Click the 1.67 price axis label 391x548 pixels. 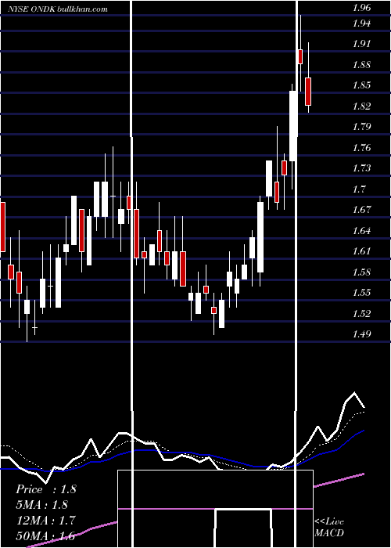[x=361, y=210]
